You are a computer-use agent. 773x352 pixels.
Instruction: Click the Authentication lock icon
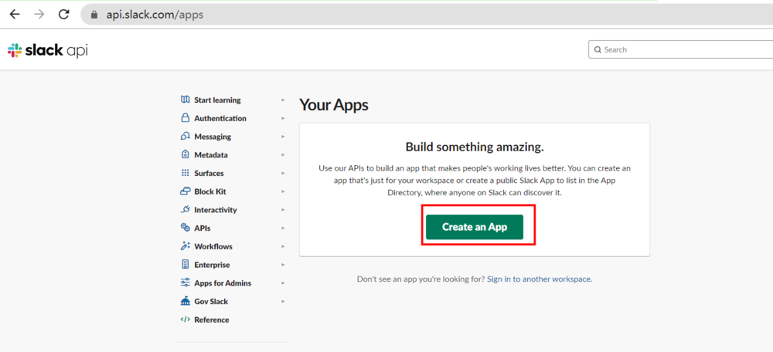coord(186,118)
